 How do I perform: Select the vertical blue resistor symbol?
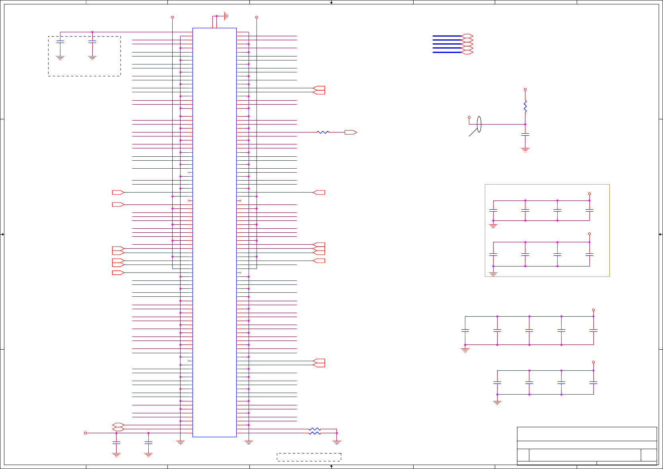pos(525,106)
